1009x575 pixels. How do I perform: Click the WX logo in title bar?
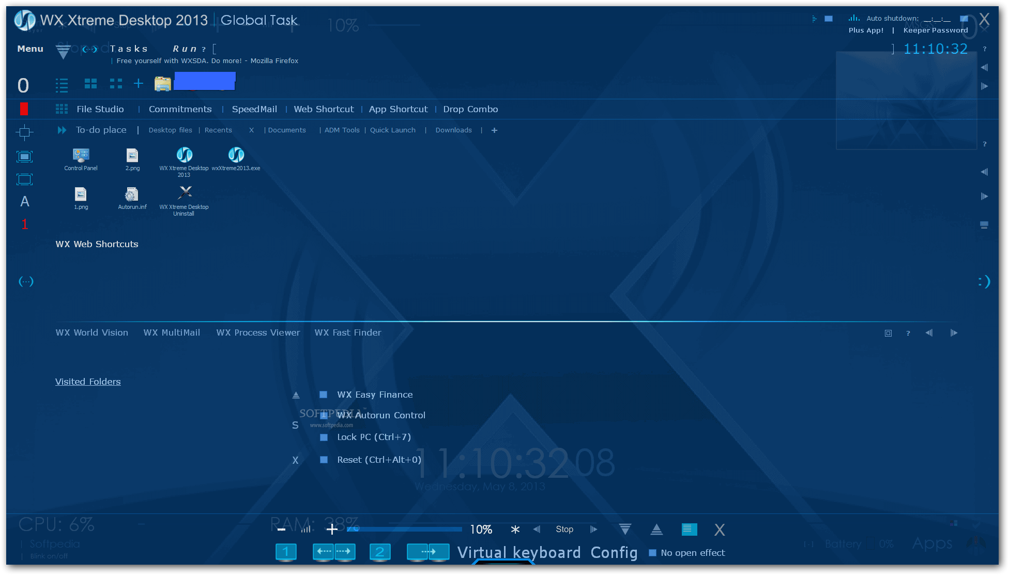click(24, 20)
